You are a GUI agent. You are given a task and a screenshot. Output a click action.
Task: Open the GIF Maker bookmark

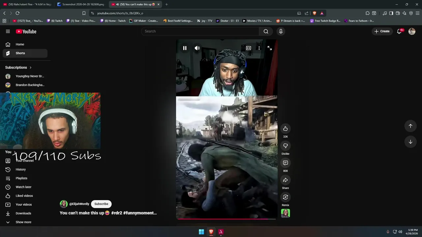pos(143,21)
